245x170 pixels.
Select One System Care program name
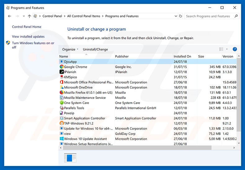click(x=77, y=103)
